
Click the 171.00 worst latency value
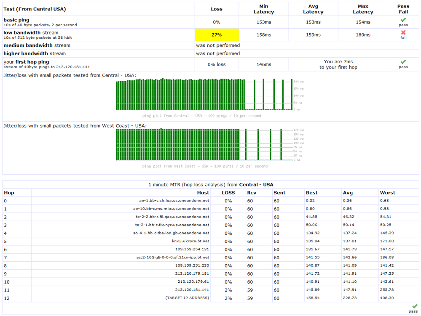387,241
